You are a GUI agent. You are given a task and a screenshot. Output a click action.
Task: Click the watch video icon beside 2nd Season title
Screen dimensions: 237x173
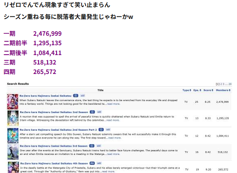click(92, 112)
